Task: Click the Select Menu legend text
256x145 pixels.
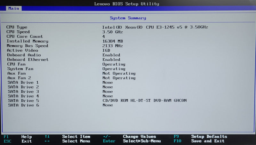Action: click(x=76, y=141)
